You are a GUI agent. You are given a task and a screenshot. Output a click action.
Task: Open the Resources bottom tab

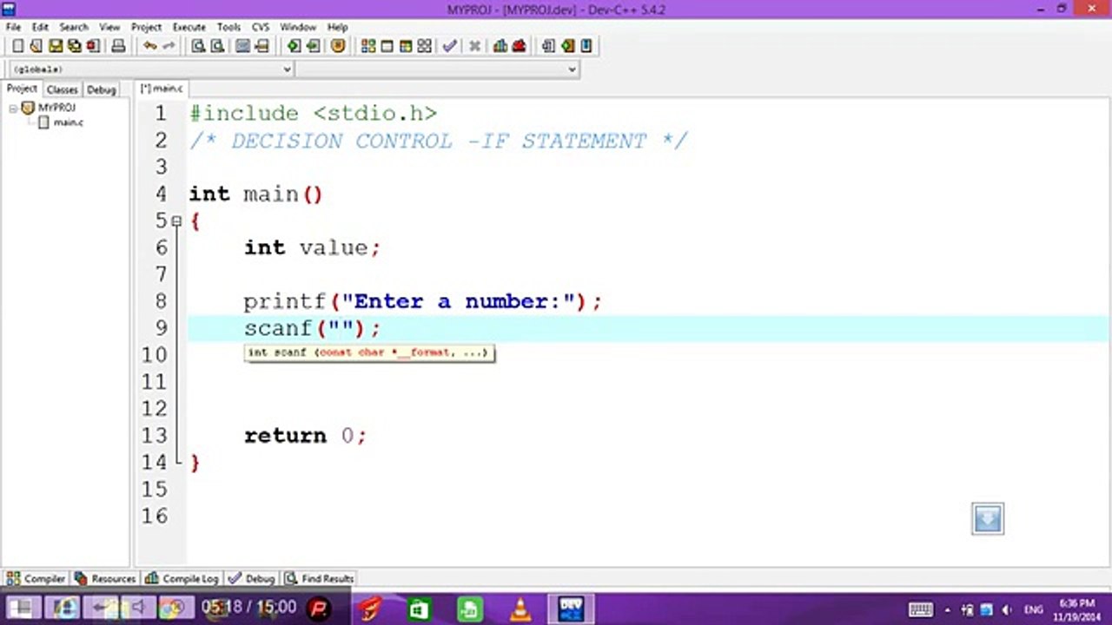105,578
